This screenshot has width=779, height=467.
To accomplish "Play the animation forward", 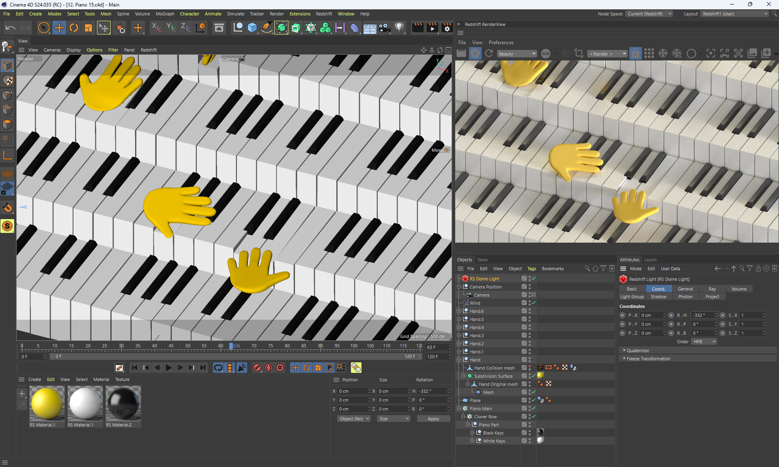I will [169, 368].
